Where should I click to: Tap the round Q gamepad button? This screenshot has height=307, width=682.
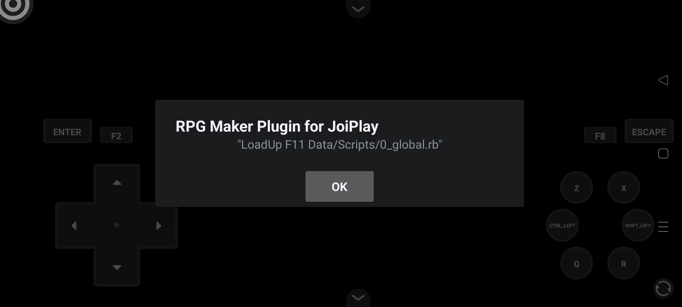(577, 263)
